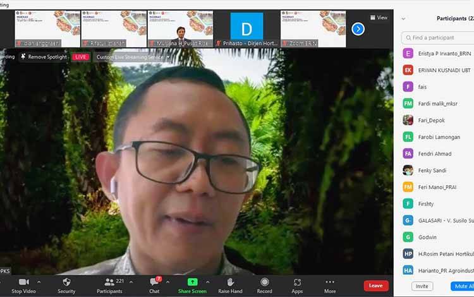The width and height of the screenshot is (474, 297).
Task: Expand the arrow next to Chat
Action: tap(167, 282)
